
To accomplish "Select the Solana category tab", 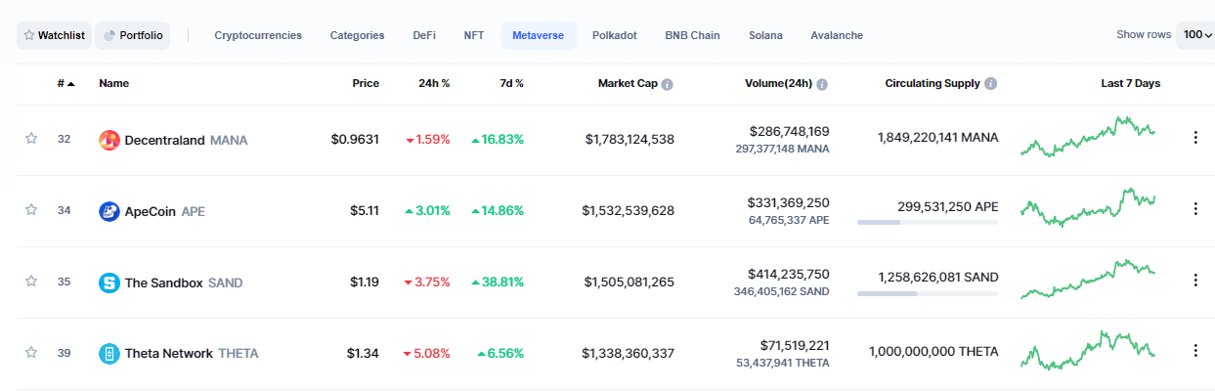I will coord(765,35).
